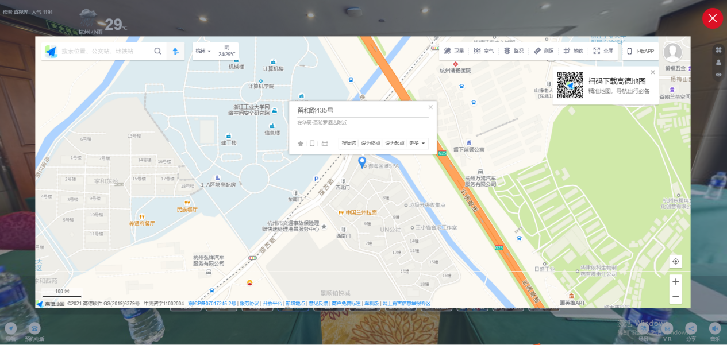
Task: Open the 杭州 city dropdown
Action: pyautogui.click(x=203, y=51)
